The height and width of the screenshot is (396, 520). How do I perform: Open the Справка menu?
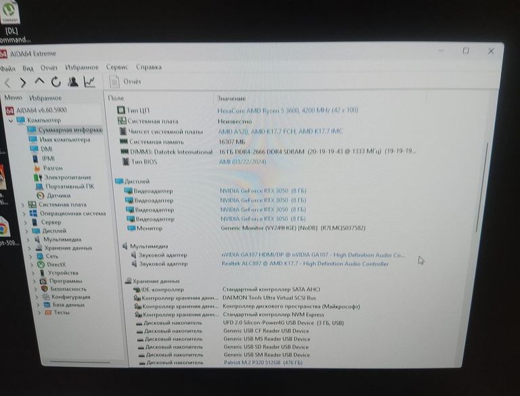tap(148, 67)
